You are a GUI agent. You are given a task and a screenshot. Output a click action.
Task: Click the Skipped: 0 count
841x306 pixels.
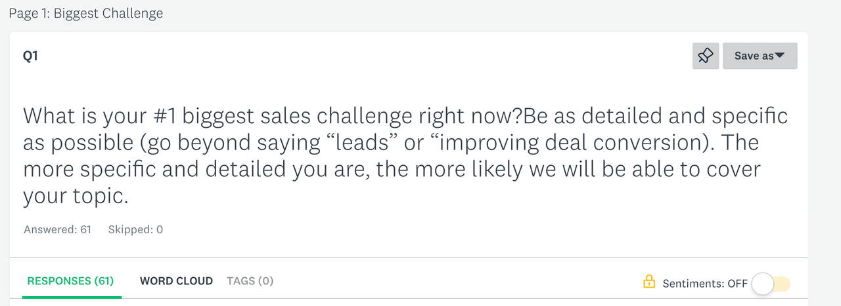pyautogui.click(x=135, y=229)
